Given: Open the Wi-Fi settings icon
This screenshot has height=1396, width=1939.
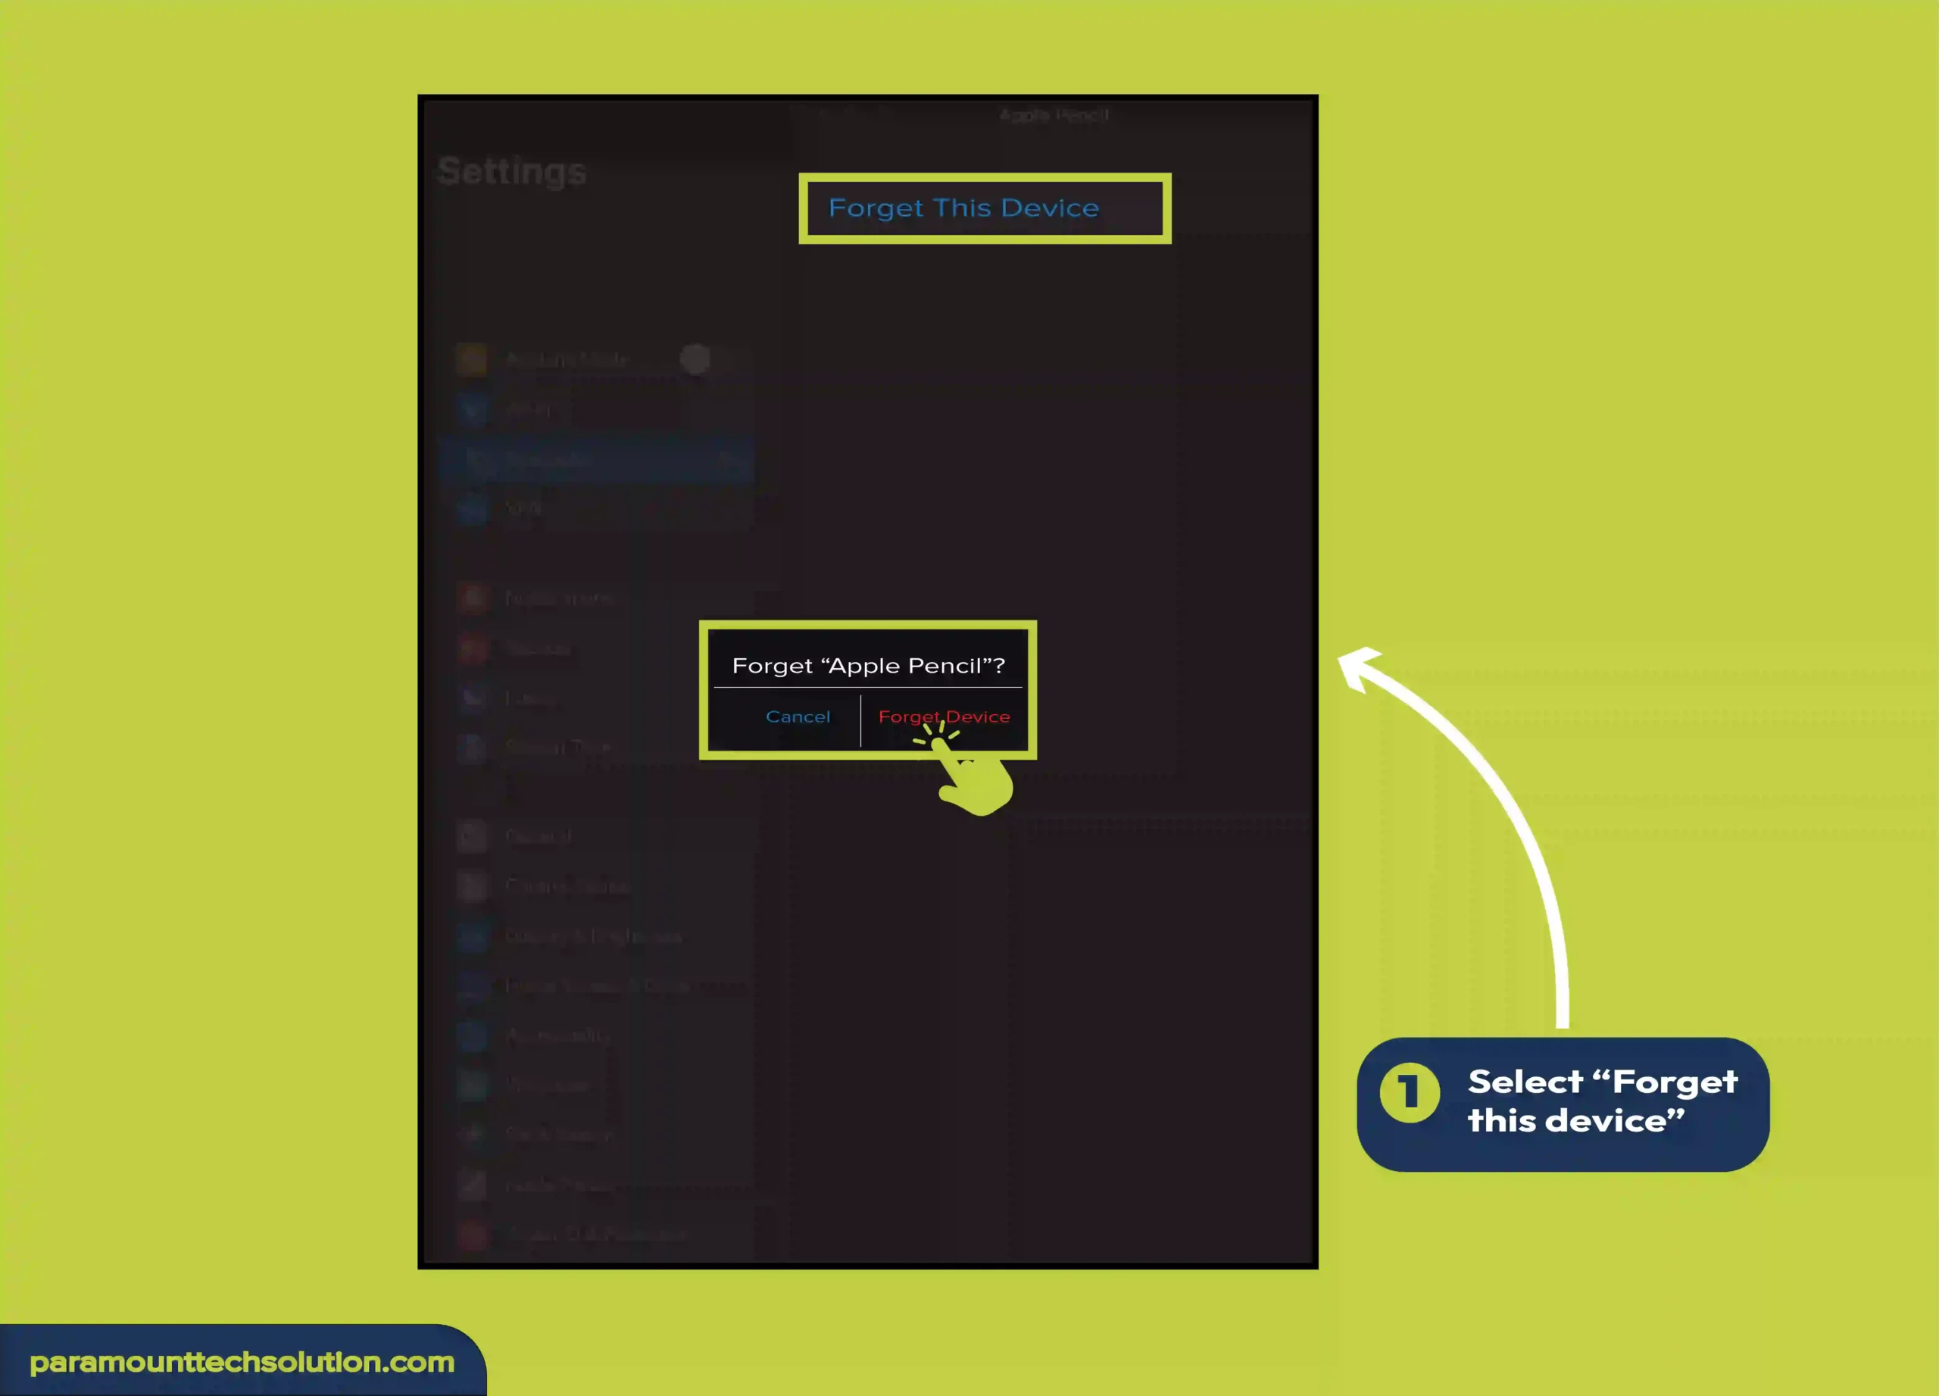Looking at the screenshot, I should point(471,410).
